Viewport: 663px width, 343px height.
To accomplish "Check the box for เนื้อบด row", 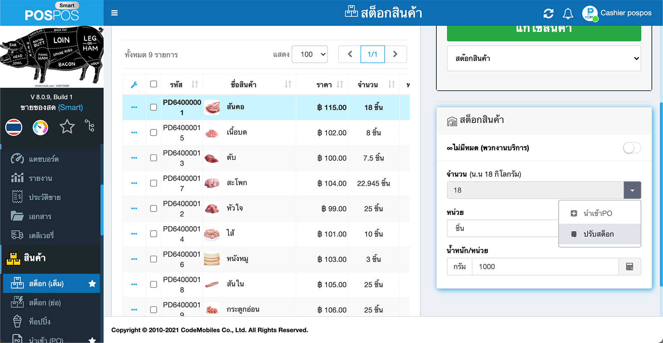I will pos(153,133).
